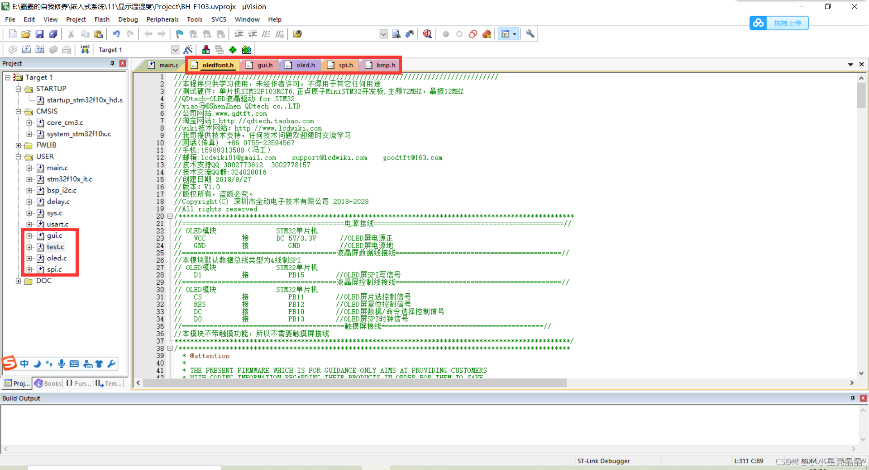Save the current file
This screenshot has width=869, height=470.
click(x=39, y=34)
